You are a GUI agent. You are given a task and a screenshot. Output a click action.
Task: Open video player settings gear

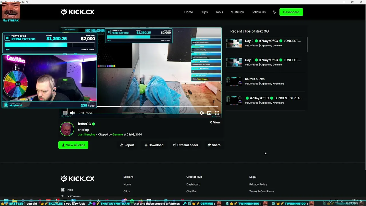pos(202,113)
